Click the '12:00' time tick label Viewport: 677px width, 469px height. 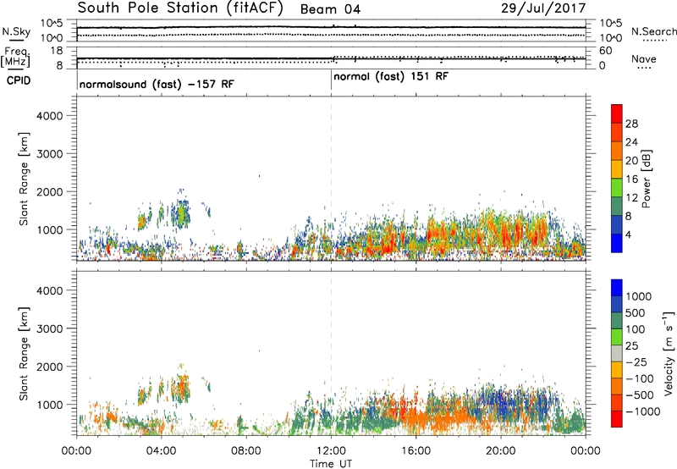click(x=331, y=451)
